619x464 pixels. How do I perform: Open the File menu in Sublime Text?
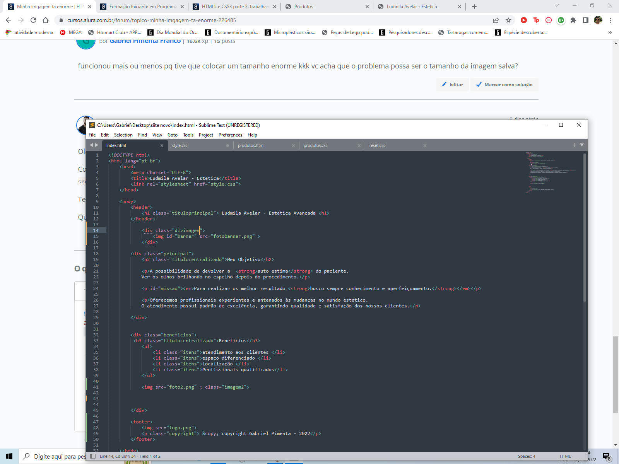[x=92, y=135]
